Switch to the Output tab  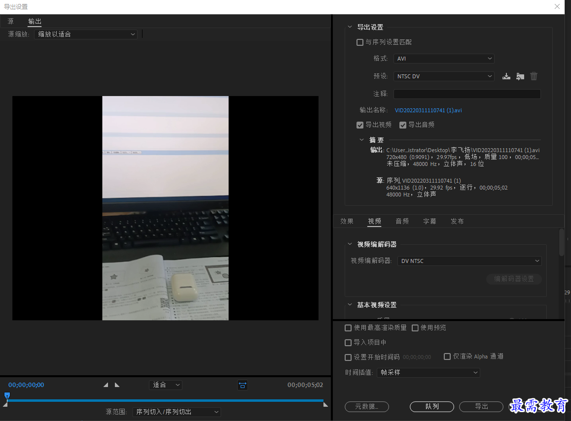coord(35,22)
